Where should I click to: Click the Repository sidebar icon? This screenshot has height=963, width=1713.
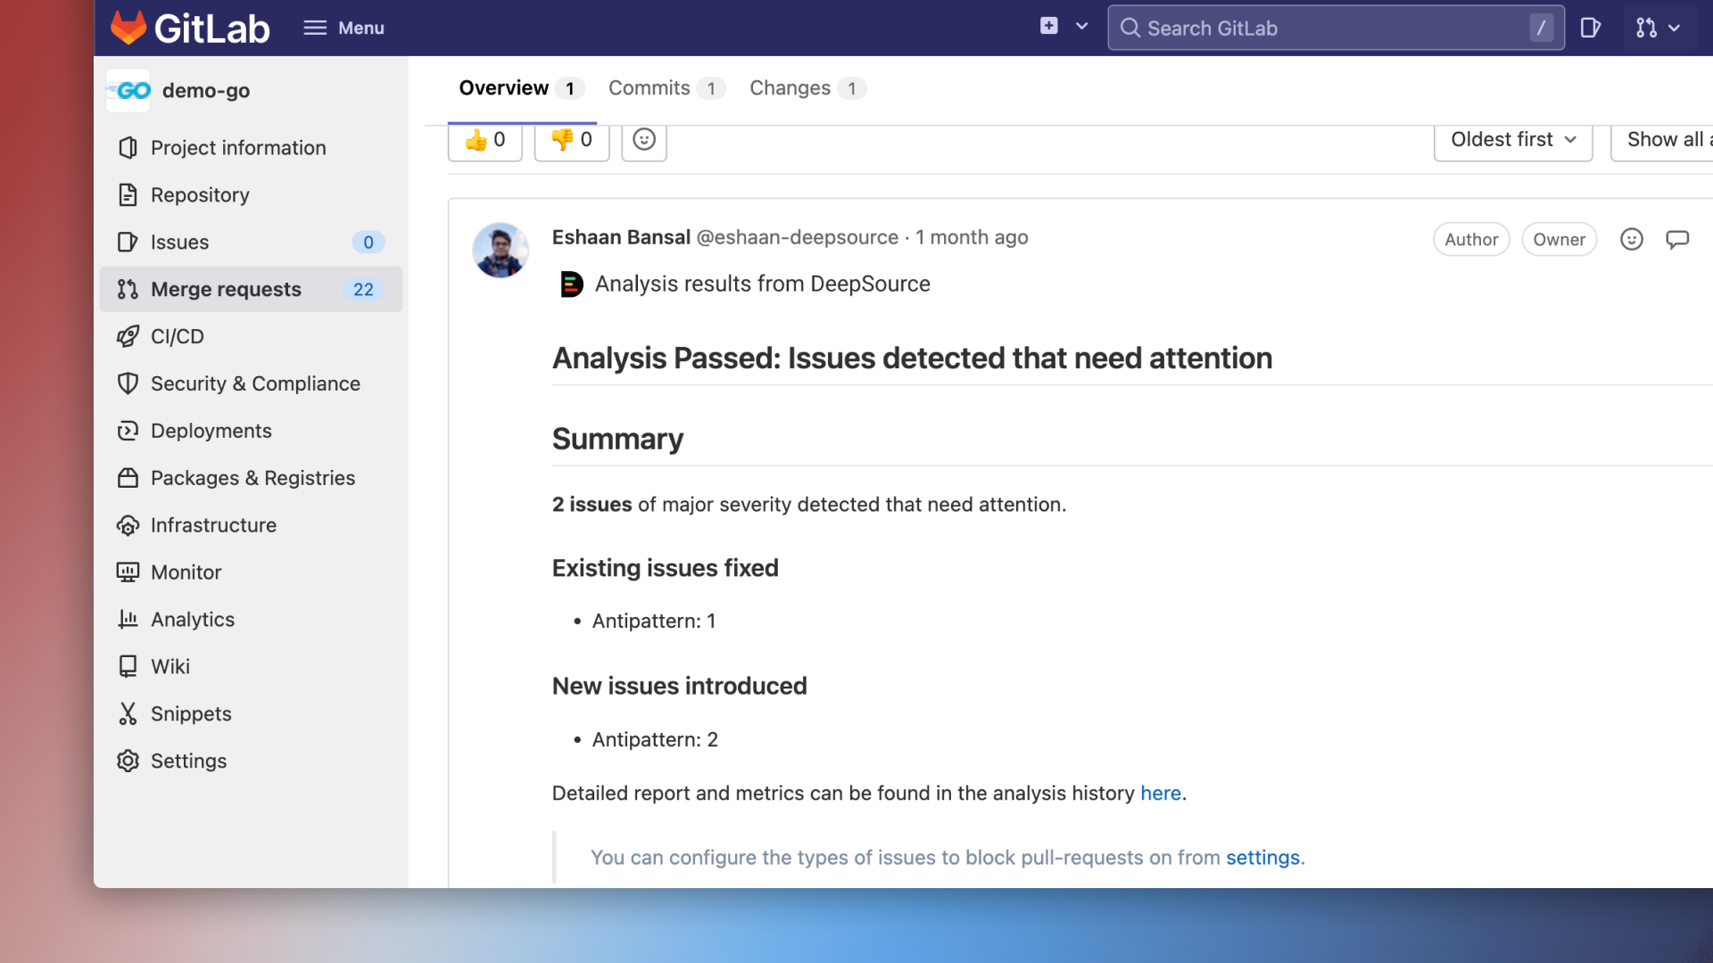click(127, 194)
